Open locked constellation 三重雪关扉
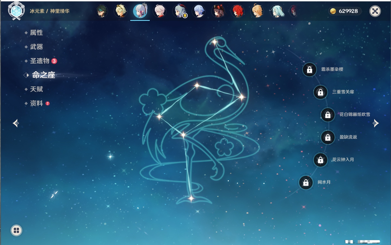 321,92
